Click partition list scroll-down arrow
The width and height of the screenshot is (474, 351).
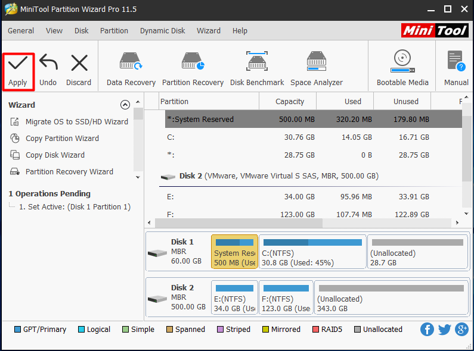click(x=466, y=214)
